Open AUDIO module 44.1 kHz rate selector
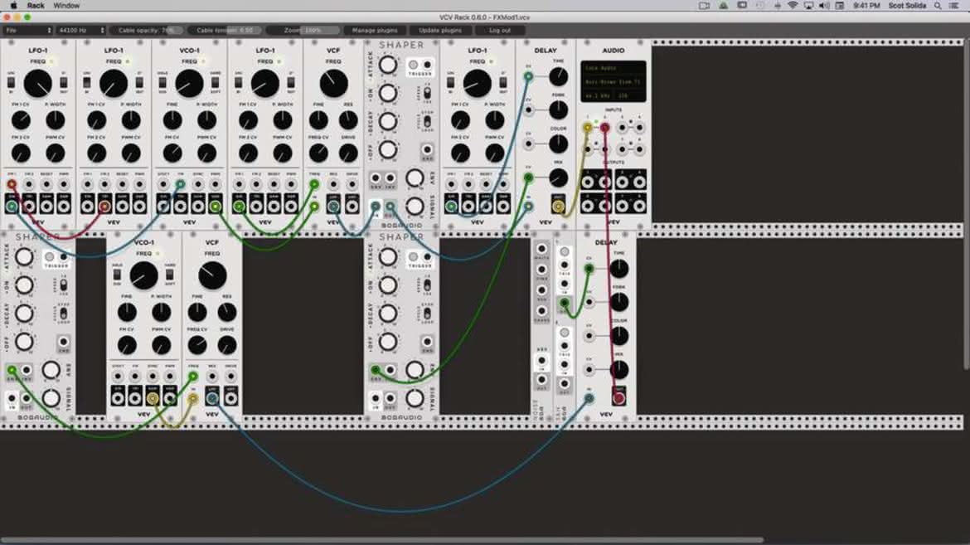The width and height of the screenshot is (970, 545). (599, 96)
